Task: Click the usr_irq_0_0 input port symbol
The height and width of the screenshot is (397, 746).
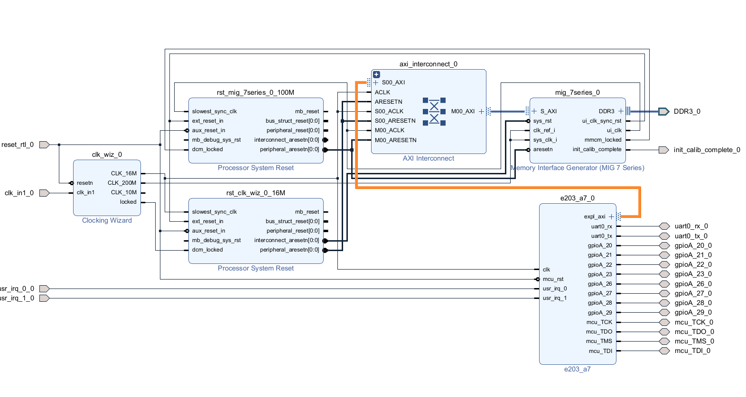Action: [44, 289]
